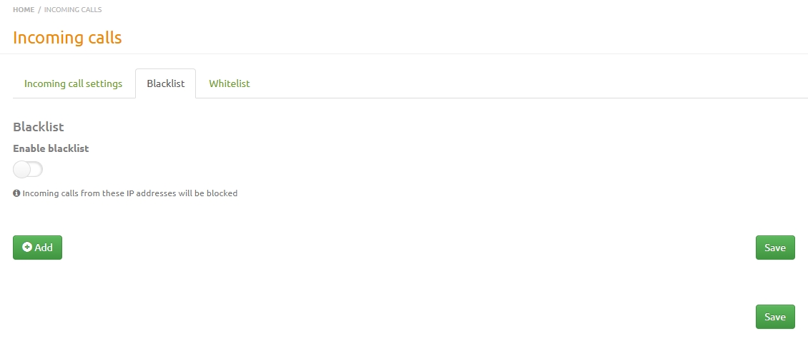Click the word Add on green button
808x341 pixels.
click(x=44, y=248)
